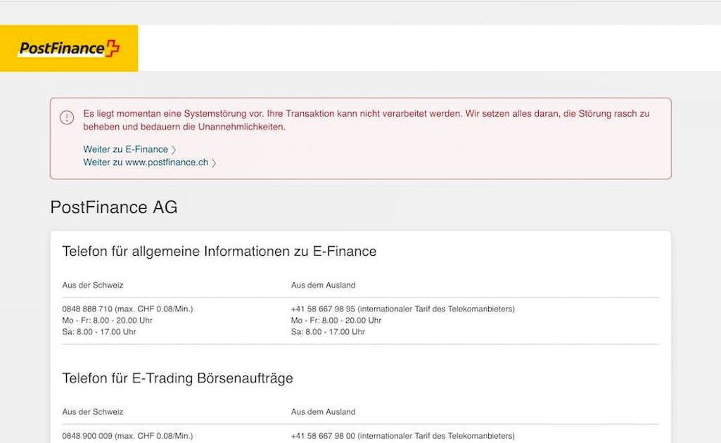
Task: Select the error notification box
Action: pos(360,137)
